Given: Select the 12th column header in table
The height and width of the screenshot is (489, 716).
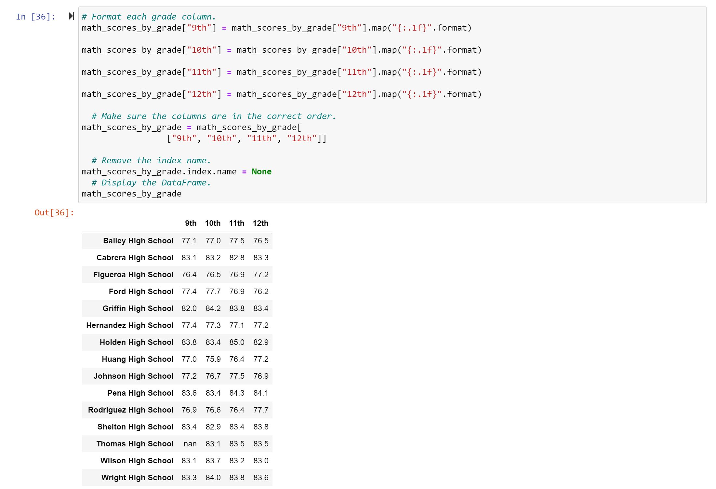Looking at the screenshot, I should click(261, 223).
